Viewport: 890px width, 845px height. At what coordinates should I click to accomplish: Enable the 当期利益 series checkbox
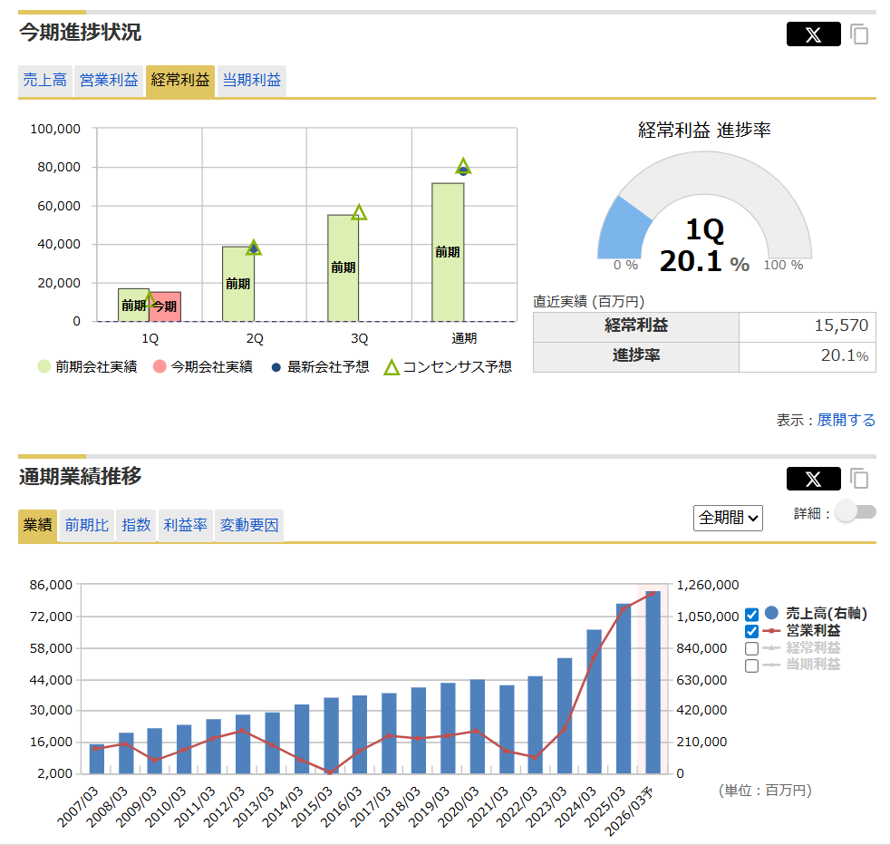[751, 665]
